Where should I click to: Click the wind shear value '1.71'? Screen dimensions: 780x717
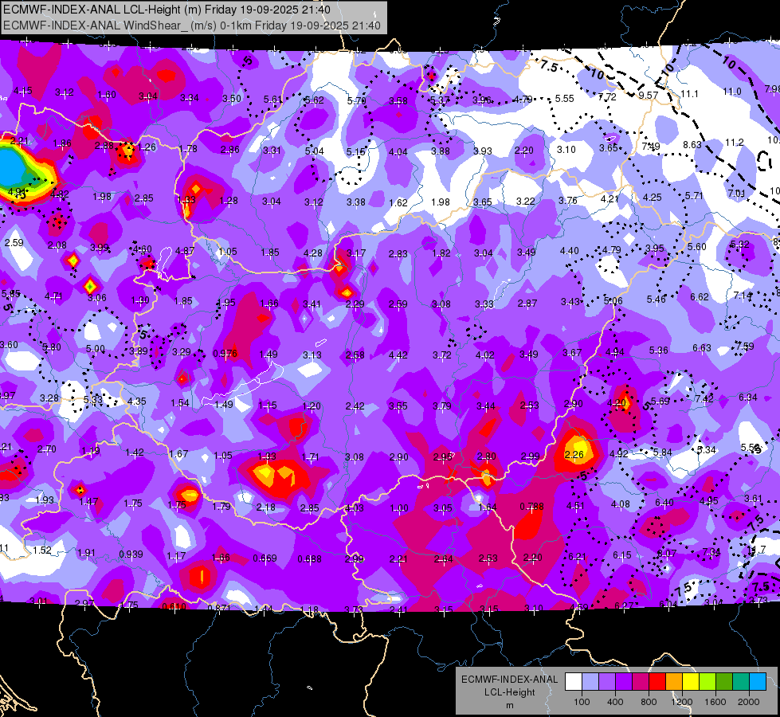pyautogui.click(x=311, y=456)
